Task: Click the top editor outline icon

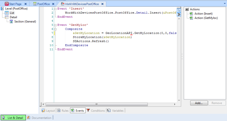Action: [x=179, y=10]
